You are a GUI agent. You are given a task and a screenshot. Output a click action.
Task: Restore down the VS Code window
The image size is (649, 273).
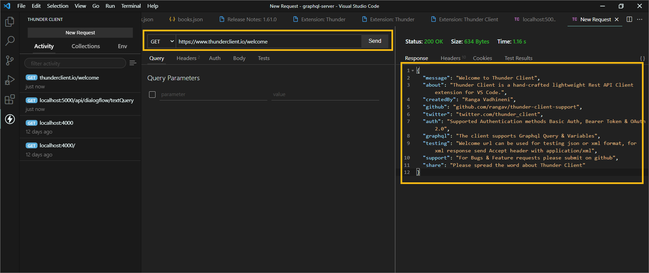[621, 6]
